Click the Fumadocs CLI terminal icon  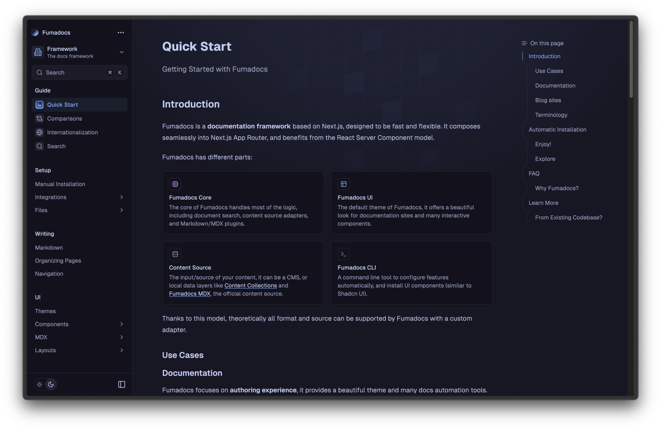click(344, 254)
